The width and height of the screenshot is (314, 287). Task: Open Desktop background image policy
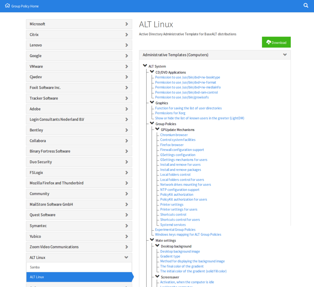tap(180, 251)
